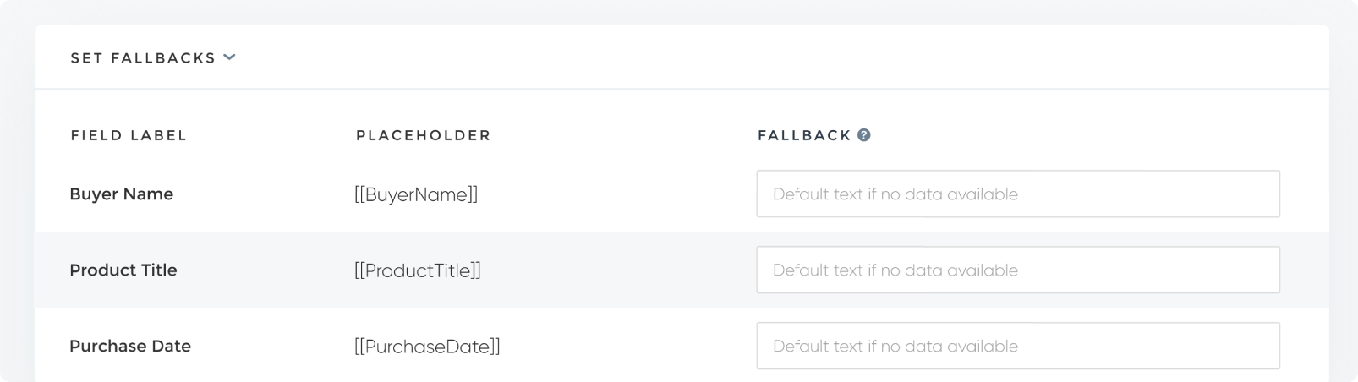Click blank header bar beside Set Fallbacks
1358x382 pixels.
[x=761, y=57]
